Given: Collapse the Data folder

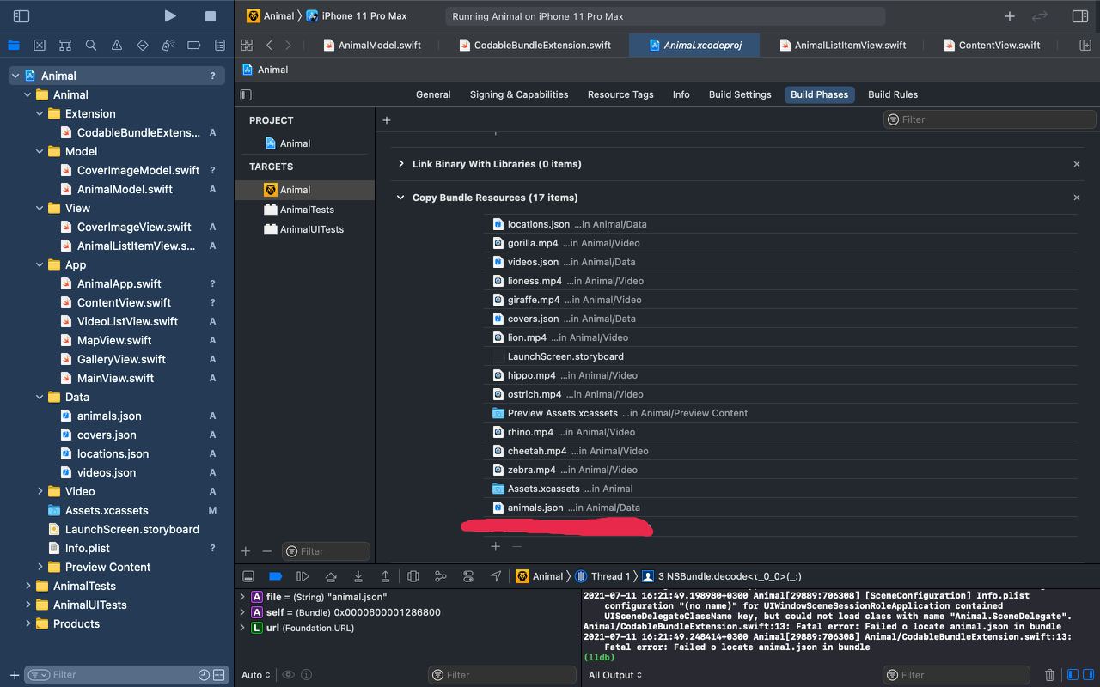Looking at the screenshot, I should (x=40, y=397).
